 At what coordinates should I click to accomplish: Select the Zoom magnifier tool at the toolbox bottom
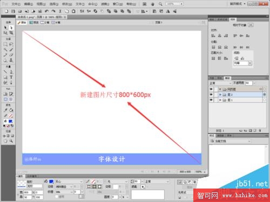pyautogui.click(x=11, y=141)
